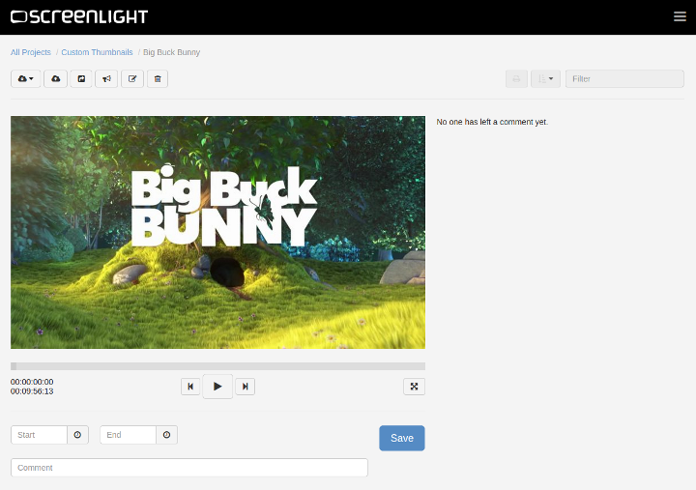Set Start time with clock icon
696x490 pixels.
(77, 435)
